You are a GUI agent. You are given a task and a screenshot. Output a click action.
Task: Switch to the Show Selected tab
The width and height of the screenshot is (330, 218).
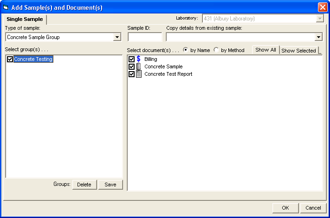298,51
